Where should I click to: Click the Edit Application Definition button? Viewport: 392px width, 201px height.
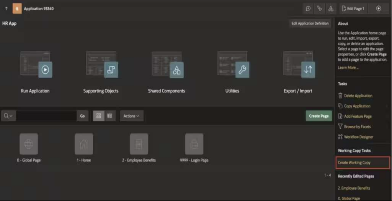[x=310, y=23]
